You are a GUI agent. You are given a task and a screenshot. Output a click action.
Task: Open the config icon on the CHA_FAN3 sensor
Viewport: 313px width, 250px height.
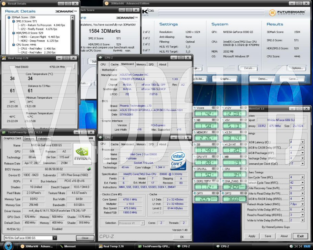point(242,181)
